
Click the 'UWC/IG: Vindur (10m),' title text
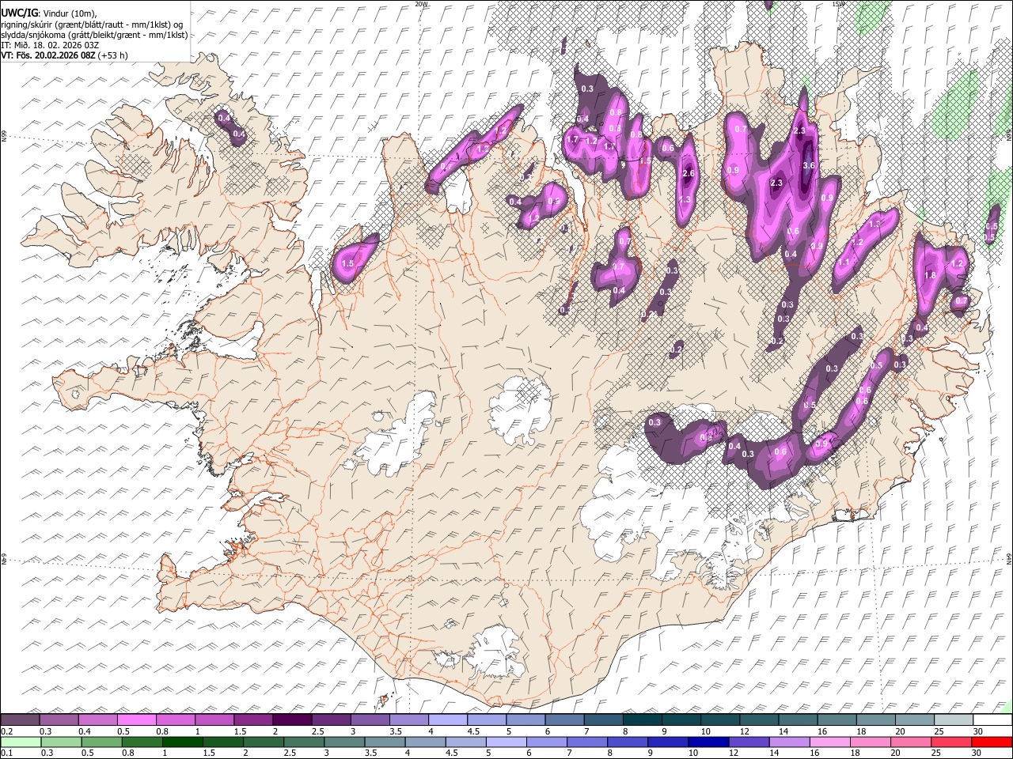pyautogui.click(x=48, y=13)
